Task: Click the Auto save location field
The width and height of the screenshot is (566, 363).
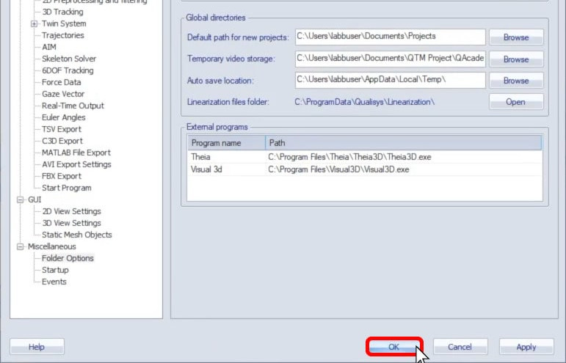Action: pyautogui.click(x=390, y=80)
